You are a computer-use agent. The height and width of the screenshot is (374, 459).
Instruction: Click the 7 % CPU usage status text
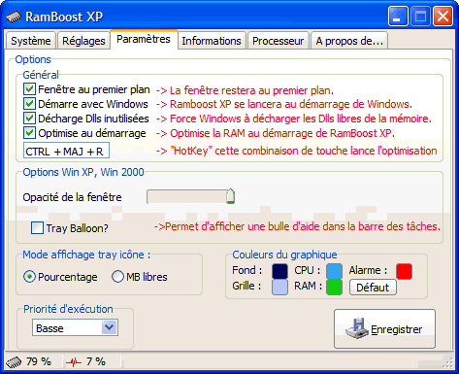point(96,361)
